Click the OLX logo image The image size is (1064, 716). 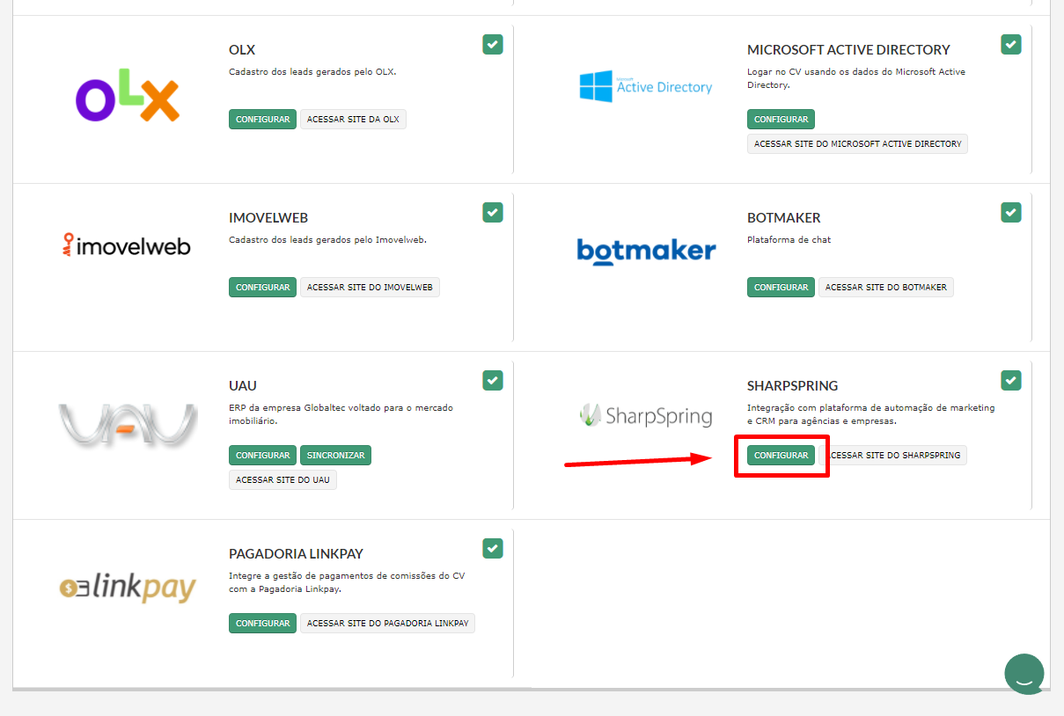coord(128,95)
